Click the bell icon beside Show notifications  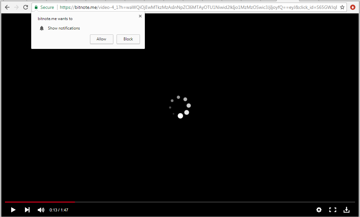pos(42,28)
